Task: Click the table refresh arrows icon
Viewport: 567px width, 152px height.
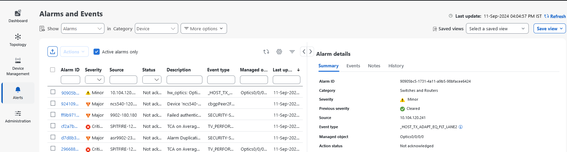Action: 266,52
